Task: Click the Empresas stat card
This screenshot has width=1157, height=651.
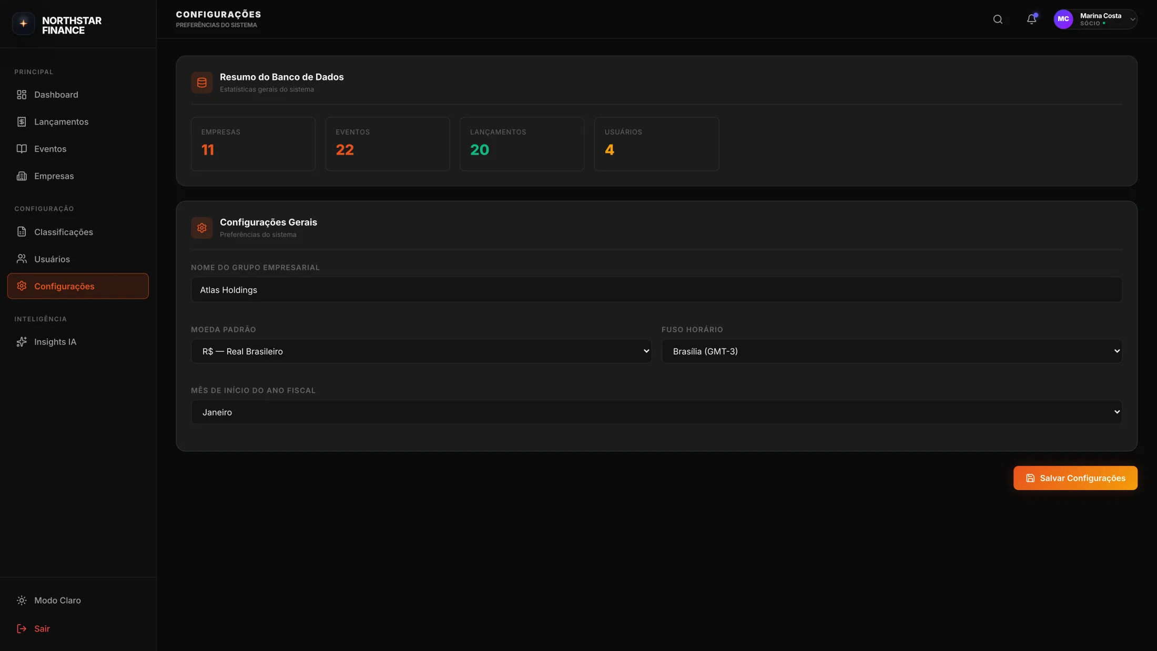Action: point(253,144)
